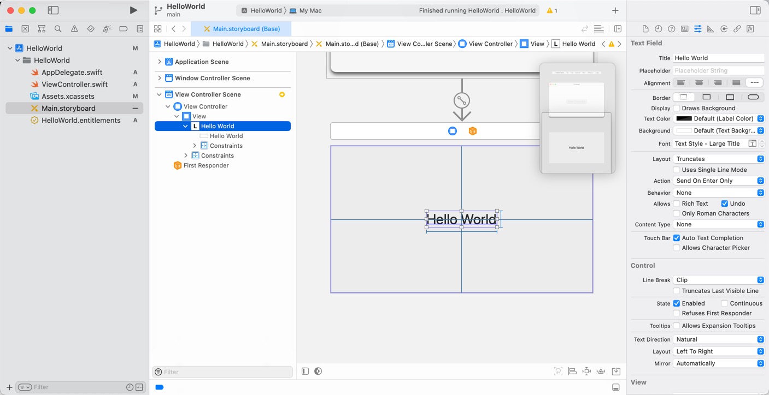Open the Test navigator diamond icon

pos(91,29)
